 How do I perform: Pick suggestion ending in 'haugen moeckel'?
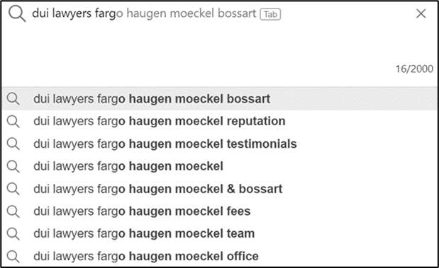(x=220, y=166)
